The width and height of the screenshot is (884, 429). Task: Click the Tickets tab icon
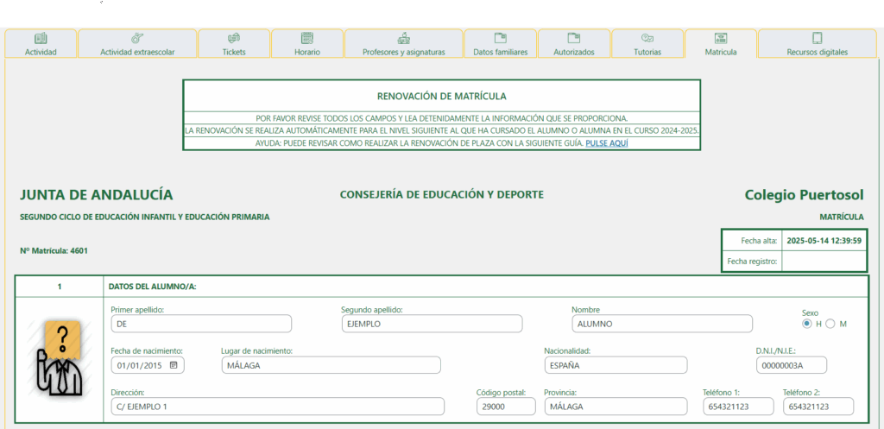pyautogui.click(x=234, y=38)
